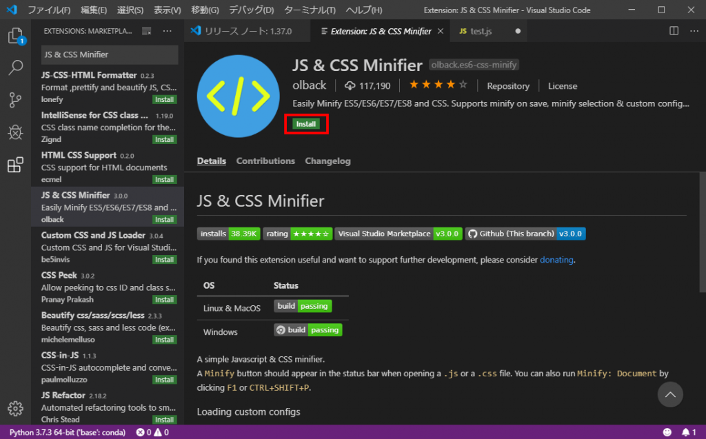Viewport: 706px width, 439px height.
Task: Open the Explorer view
Action: [x=15, y=37]
